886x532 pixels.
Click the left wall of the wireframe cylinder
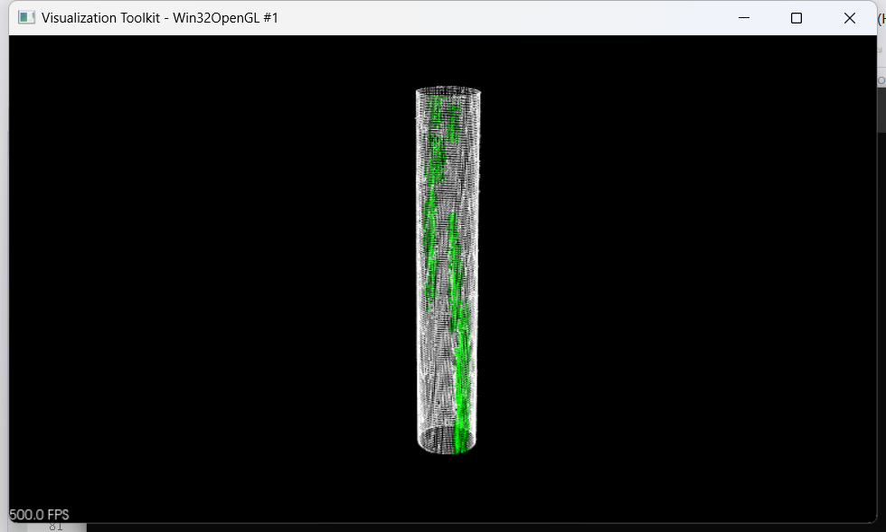419,271
